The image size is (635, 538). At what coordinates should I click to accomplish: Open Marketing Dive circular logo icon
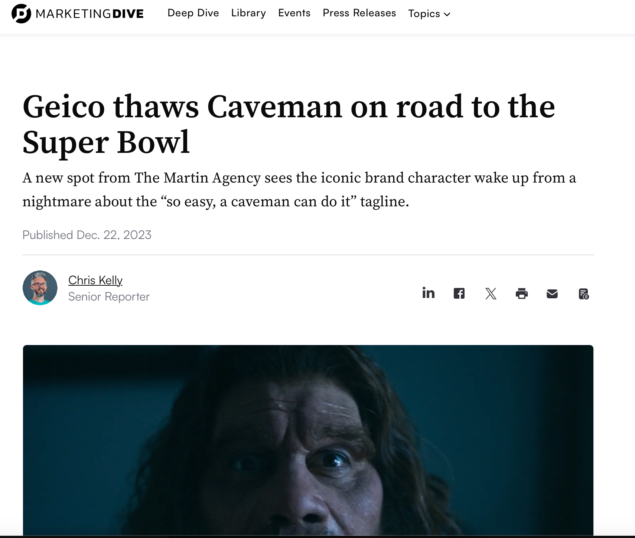[x=21, y=14]
